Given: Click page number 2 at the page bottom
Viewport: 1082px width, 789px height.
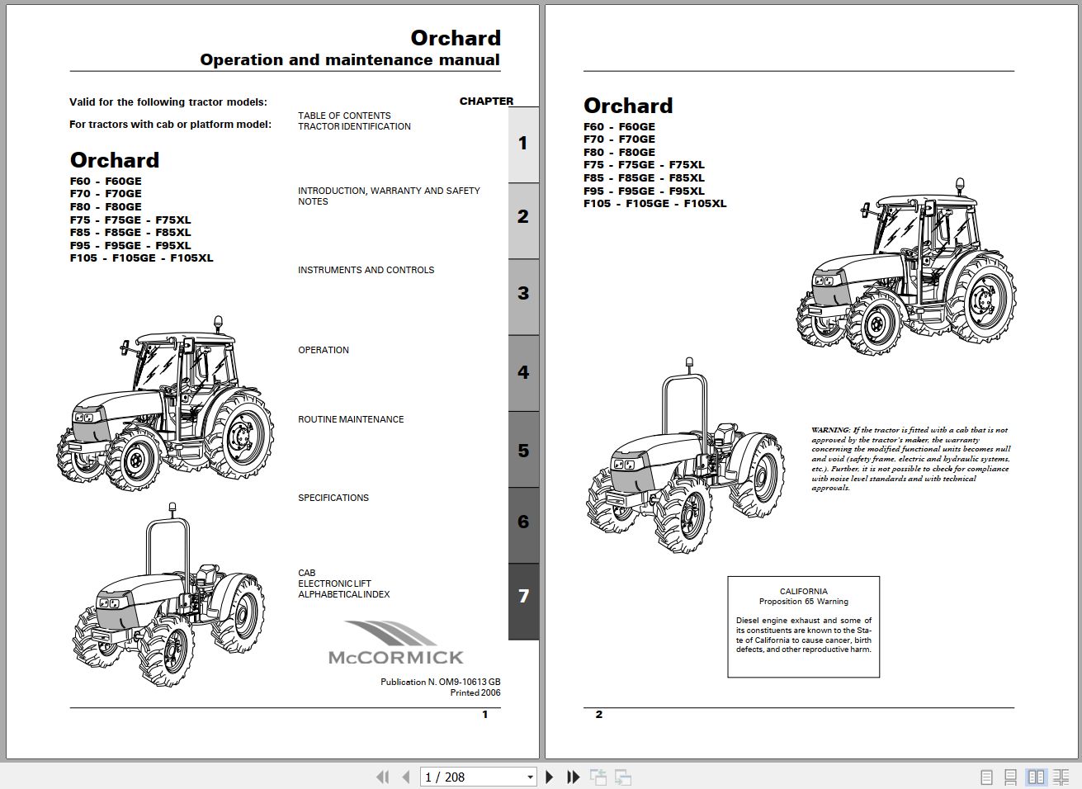Looking at the screenshot, I should point(599,715).
